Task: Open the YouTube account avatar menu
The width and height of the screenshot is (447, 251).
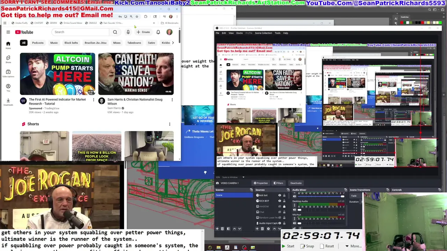Action: coord(169,32)
